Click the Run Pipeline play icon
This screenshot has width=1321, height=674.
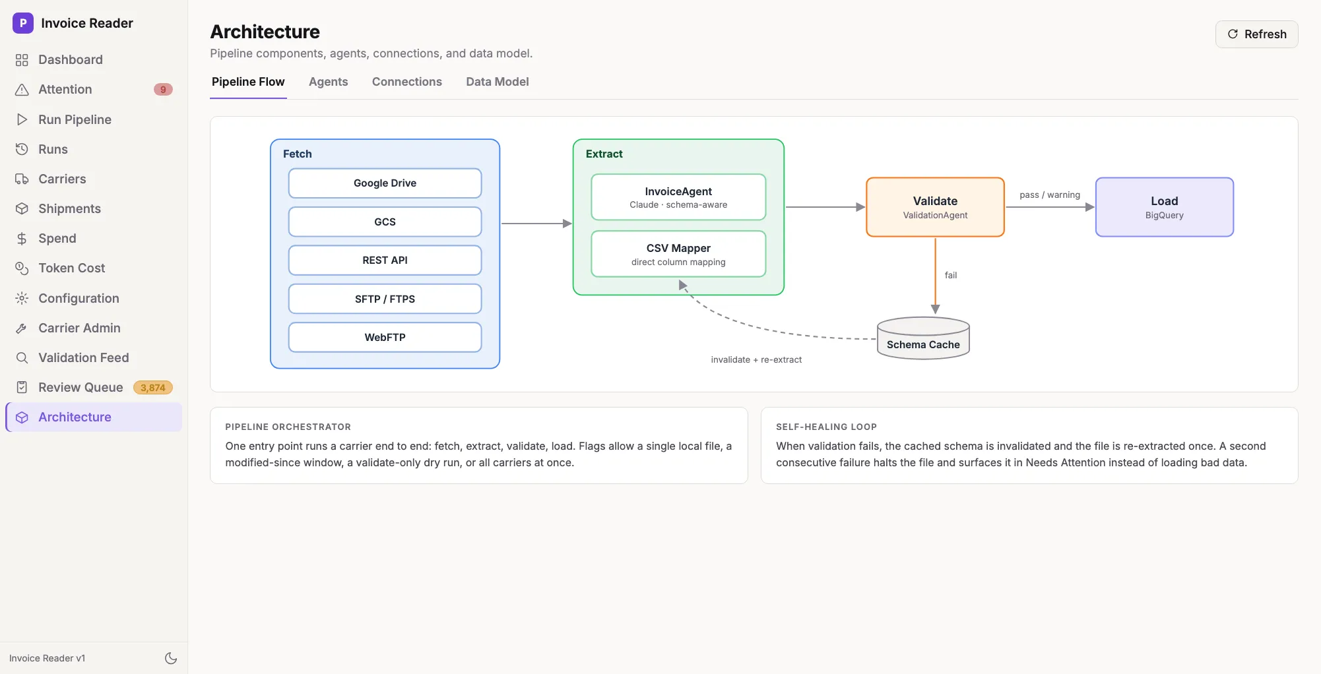[22, 119]
